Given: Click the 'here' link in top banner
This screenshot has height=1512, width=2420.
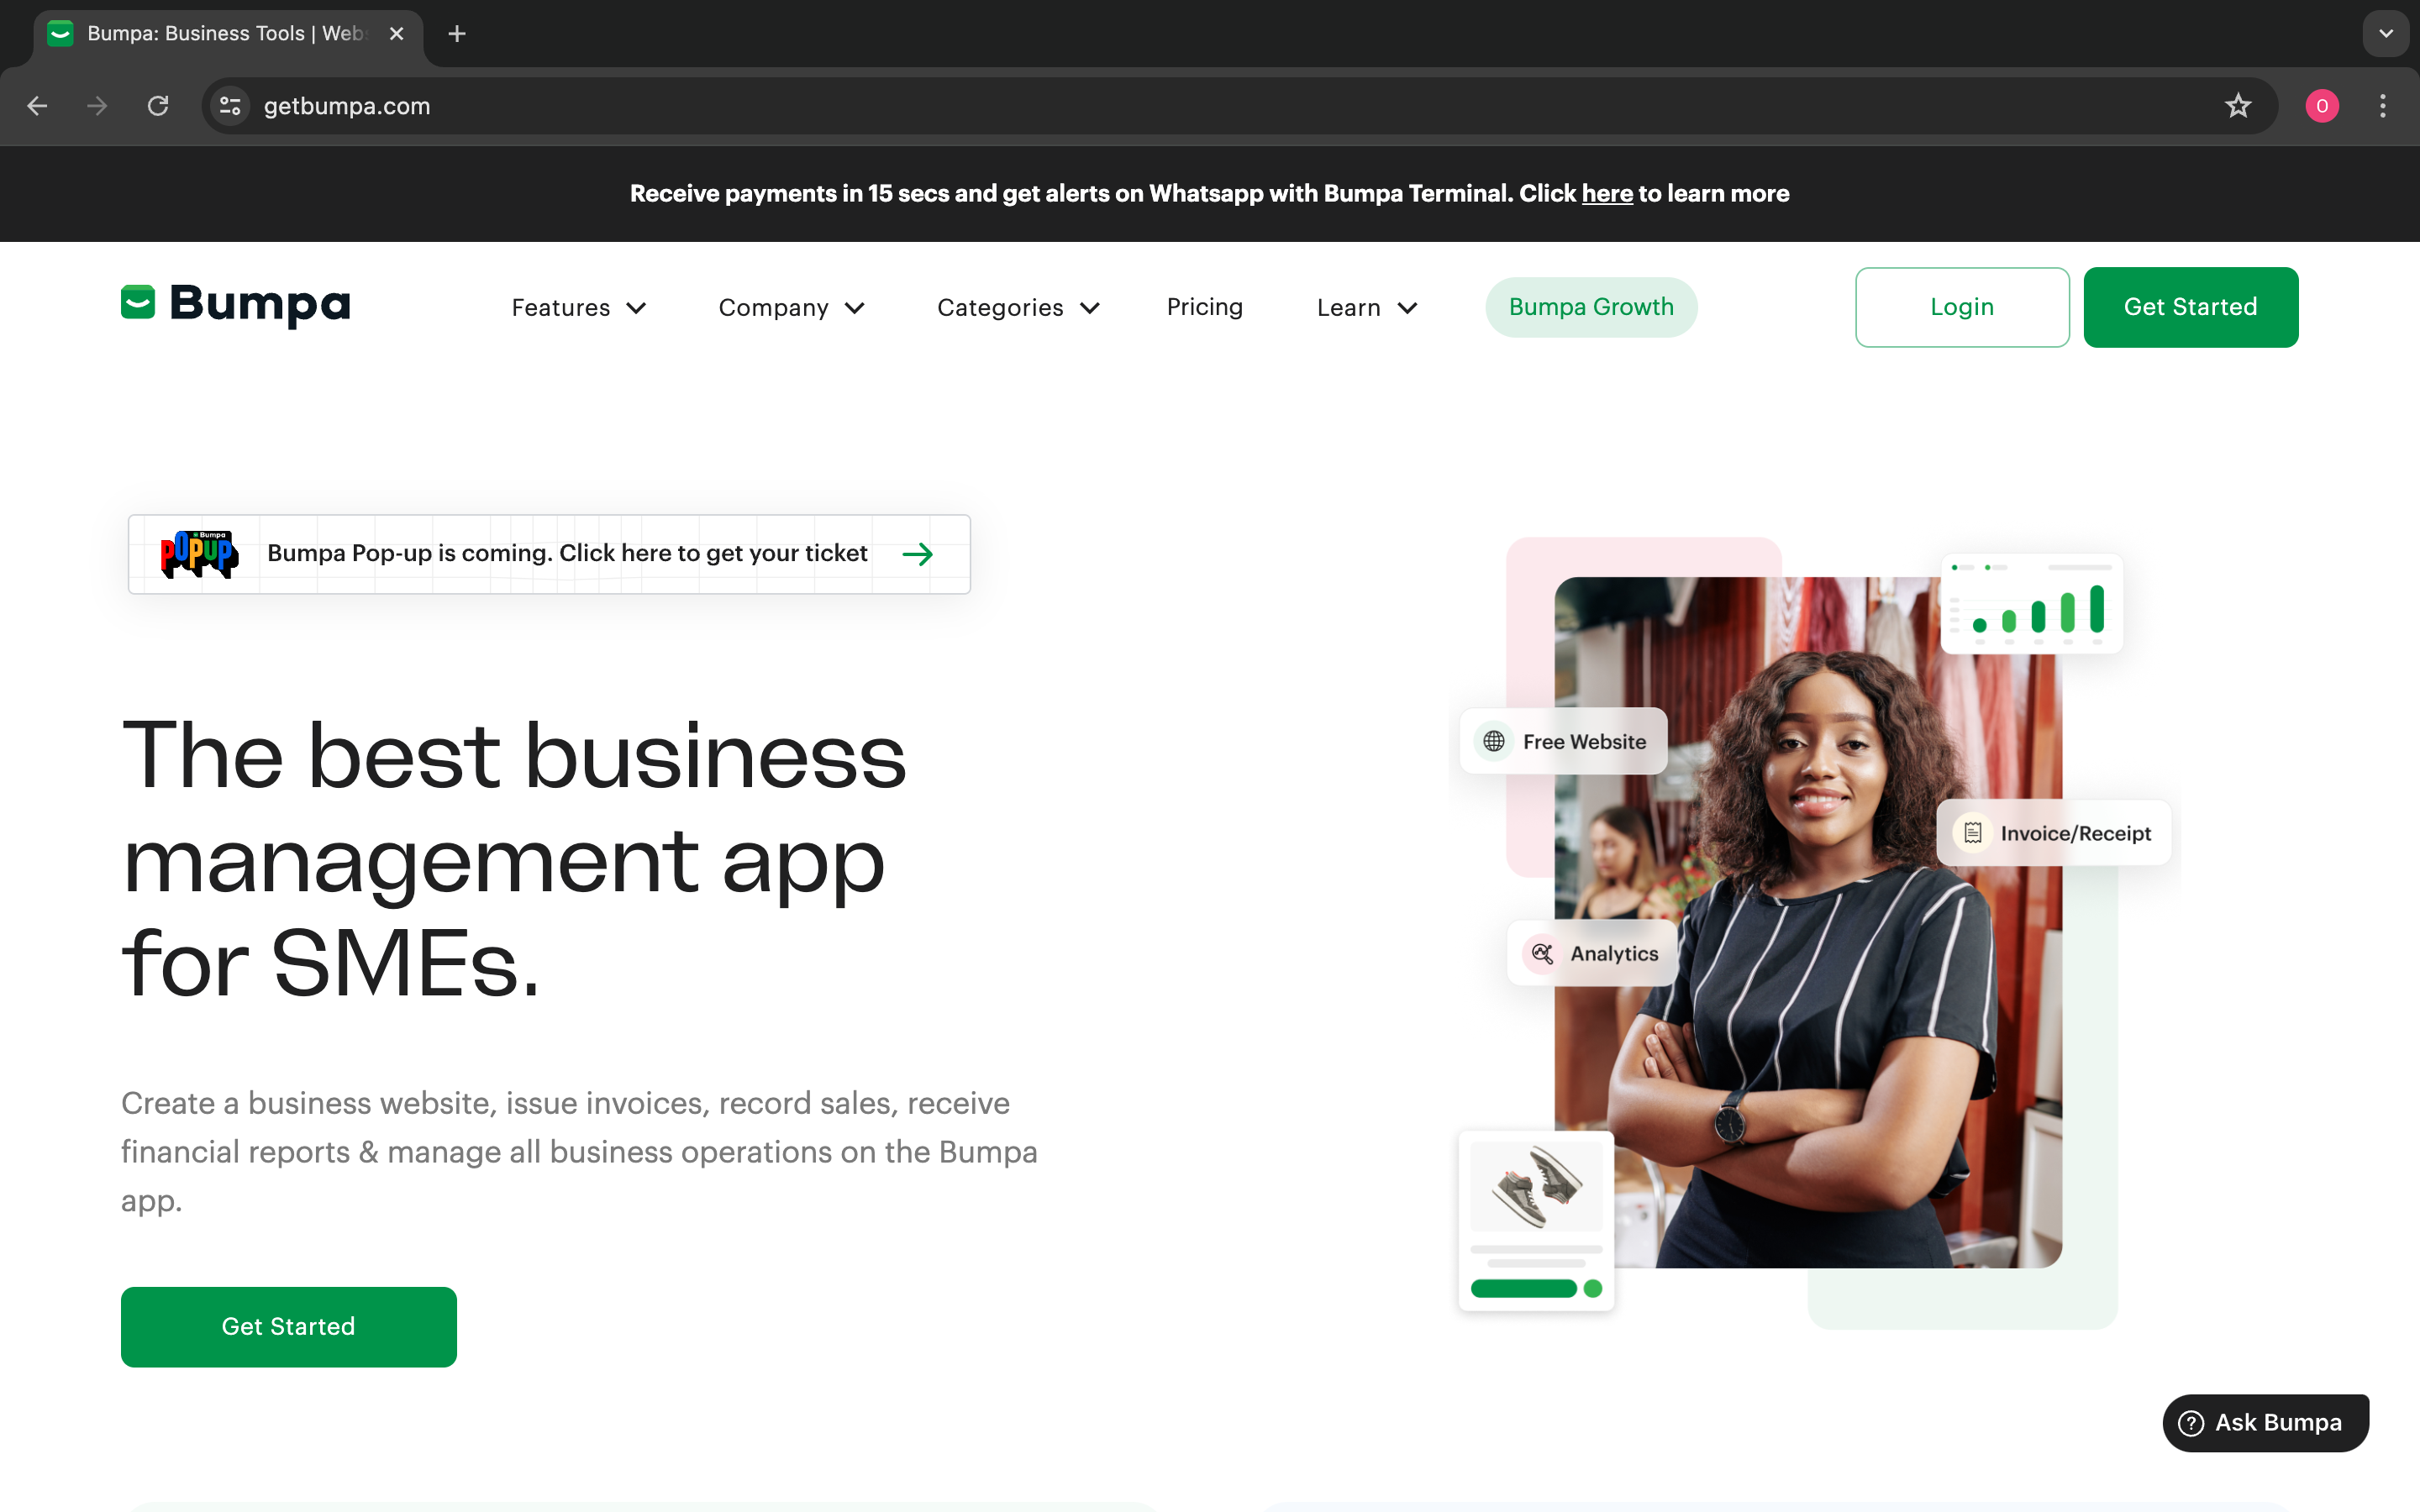Looking at the screenshot, I should pos(1606,193).
